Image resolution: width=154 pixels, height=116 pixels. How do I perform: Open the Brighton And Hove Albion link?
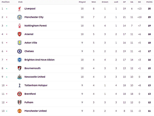pyautogui.click(x=39, y=60)
